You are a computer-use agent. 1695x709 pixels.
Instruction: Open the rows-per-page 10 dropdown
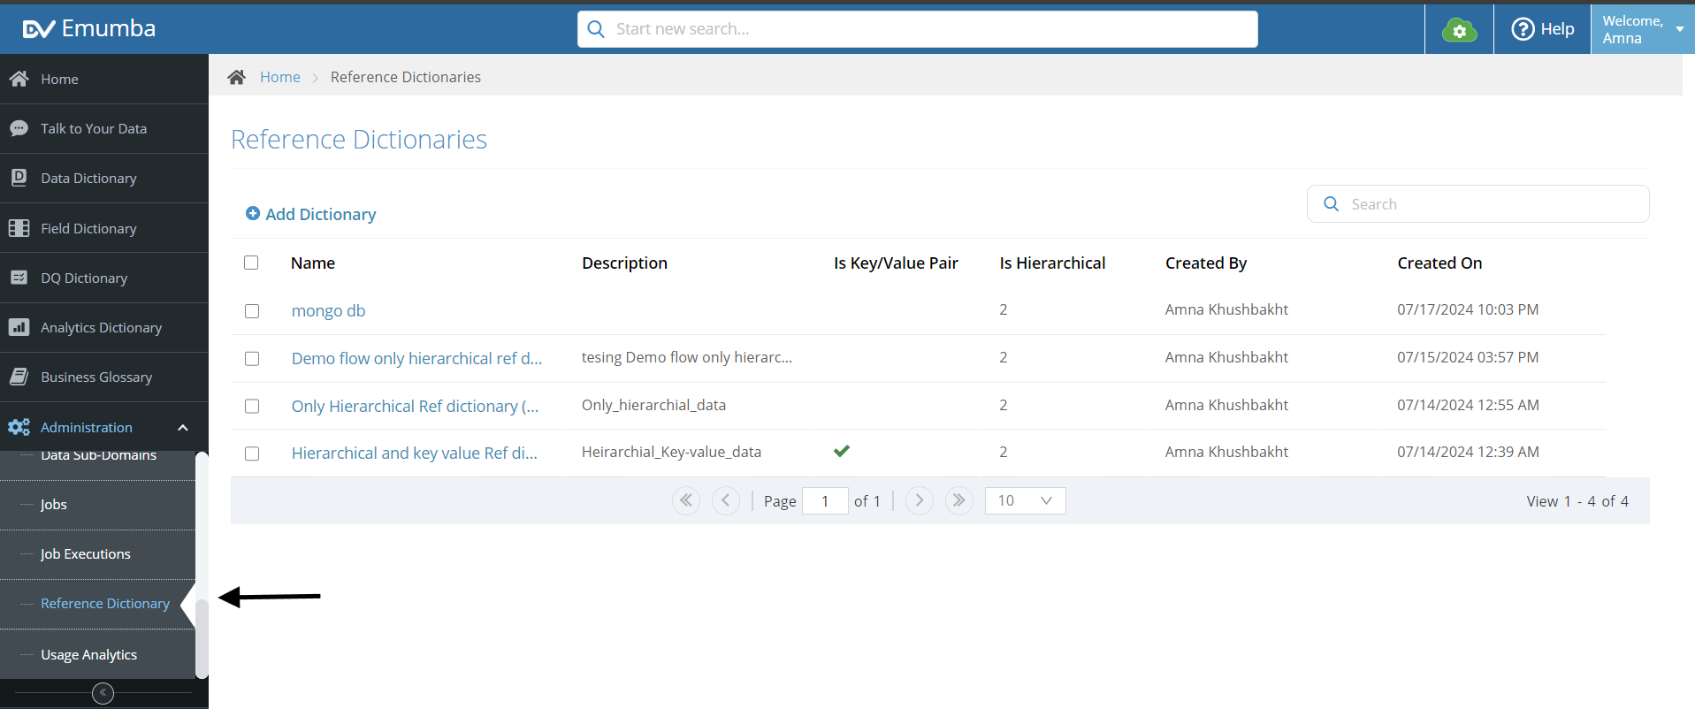1026,500
